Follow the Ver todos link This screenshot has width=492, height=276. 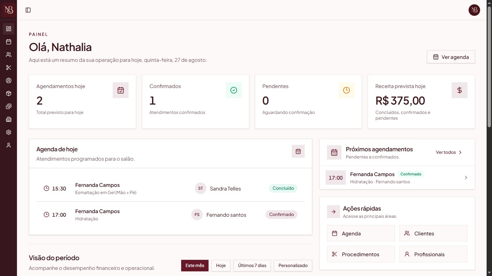[x=449, y=152]
